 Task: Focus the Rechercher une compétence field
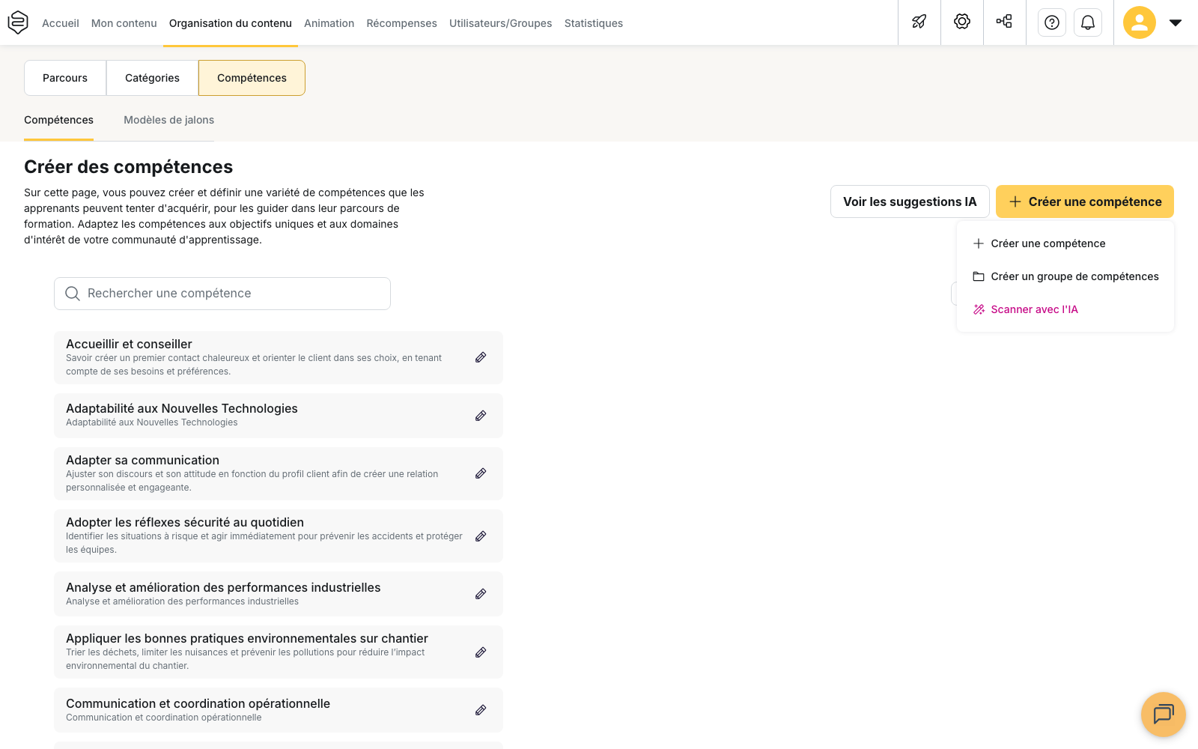[222, 294]
